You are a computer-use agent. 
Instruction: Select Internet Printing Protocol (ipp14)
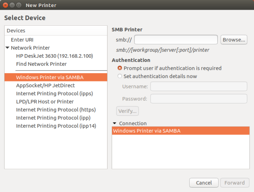click(x=56, y=126)
